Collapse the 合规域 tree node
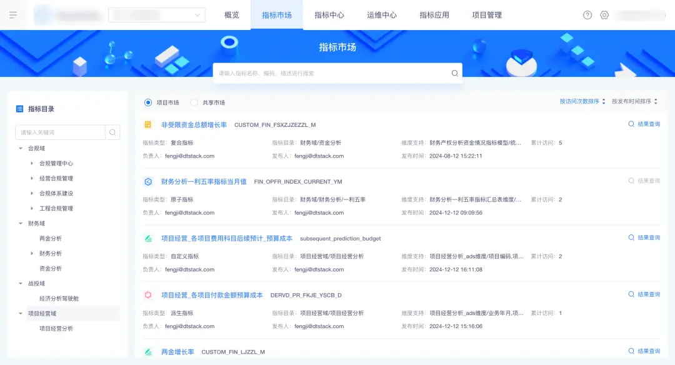 click(20, 149)
